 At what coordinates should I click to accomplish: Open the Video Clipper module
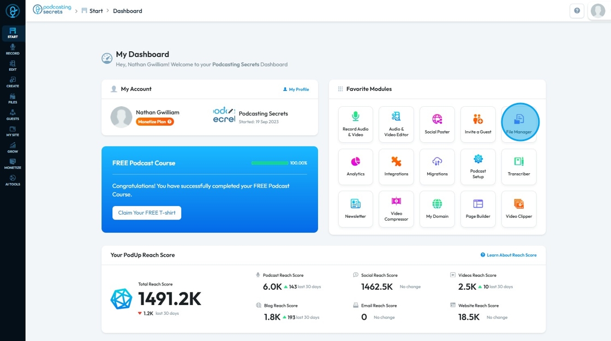point(519,209)
